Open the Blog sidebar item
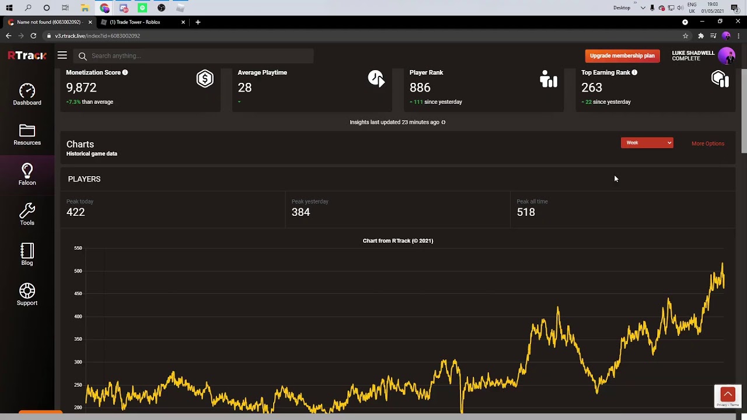This screenshot has height=420, width=747. (x=27, y=255)
